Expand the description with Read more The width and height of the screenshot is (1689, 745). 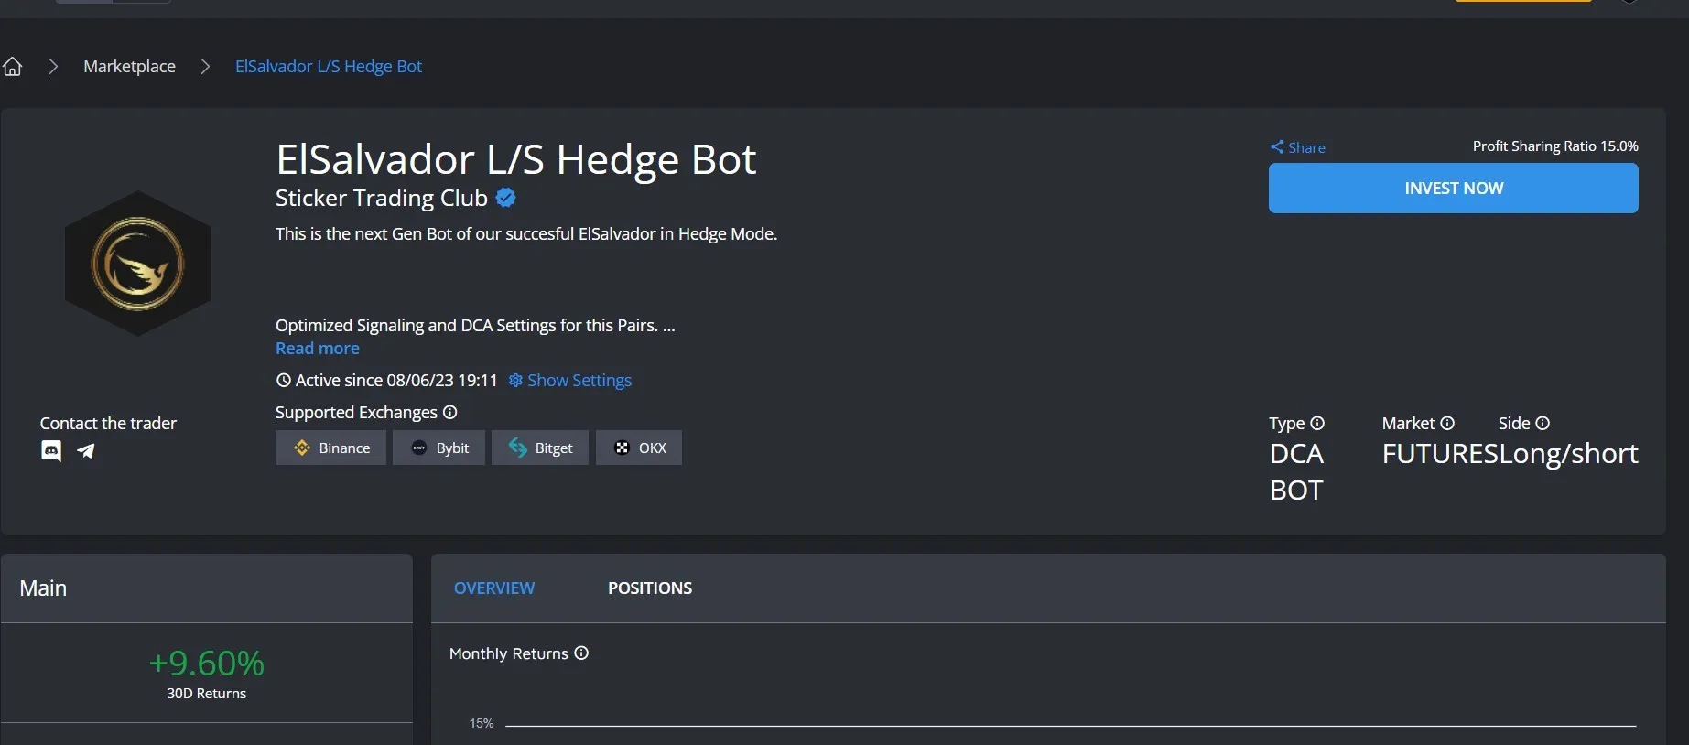318,348
